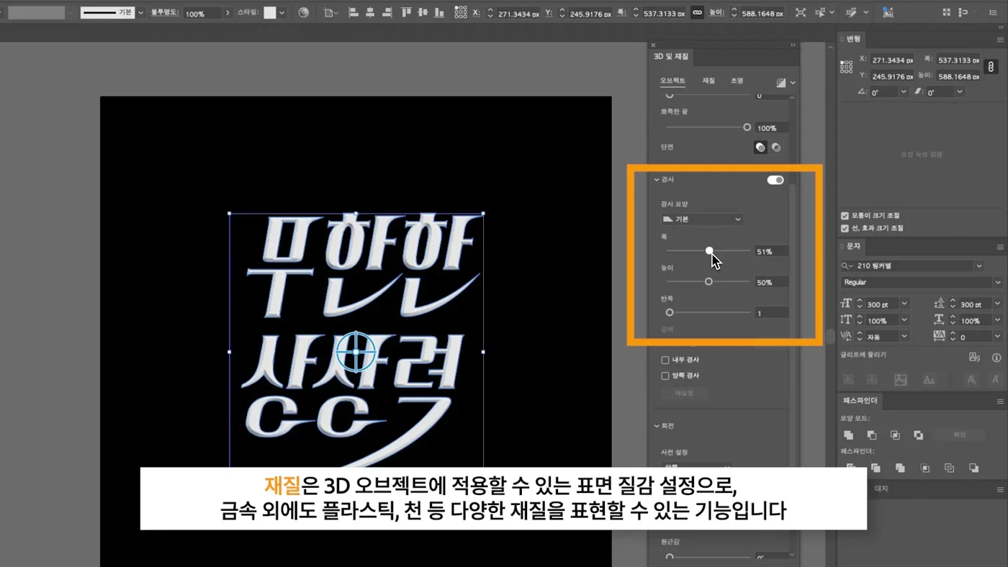Click the render icon in 3D 및 재질 panel
Image resolution: width=1008 pixels, height=567 pixels.
[x=781, y=83]
